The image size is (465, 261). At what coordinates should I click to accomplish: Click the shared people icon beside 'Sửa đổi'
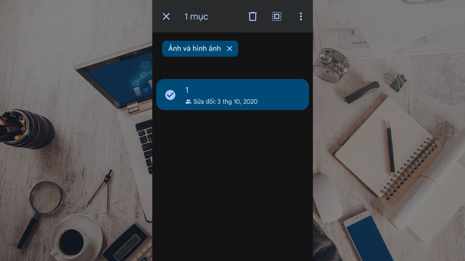(x=188, y=102)
